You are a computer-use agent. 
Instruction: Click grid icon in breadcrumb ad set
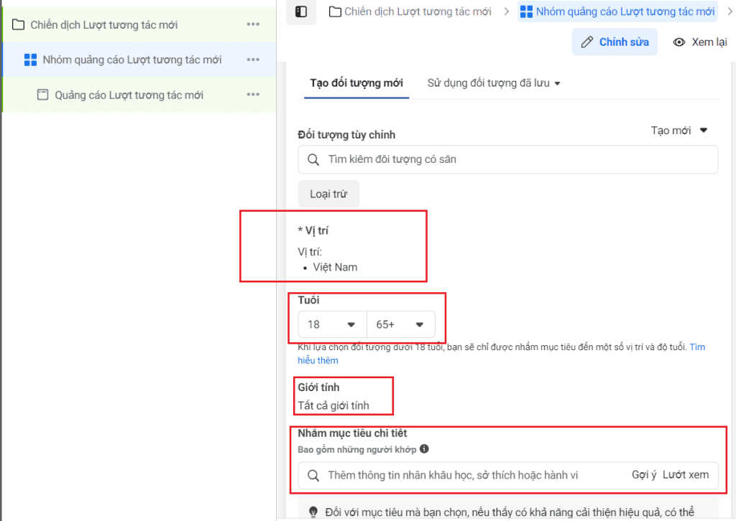527,11
